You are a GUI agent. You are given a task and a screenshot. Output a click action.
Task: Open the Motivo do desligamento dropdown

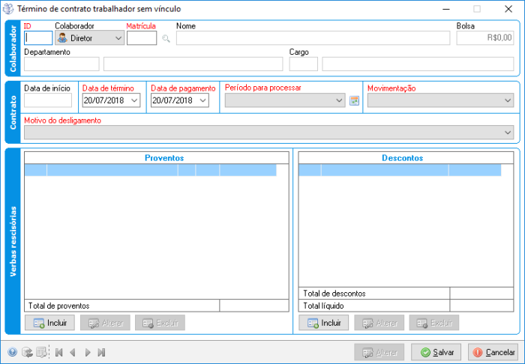pos(508,133)
